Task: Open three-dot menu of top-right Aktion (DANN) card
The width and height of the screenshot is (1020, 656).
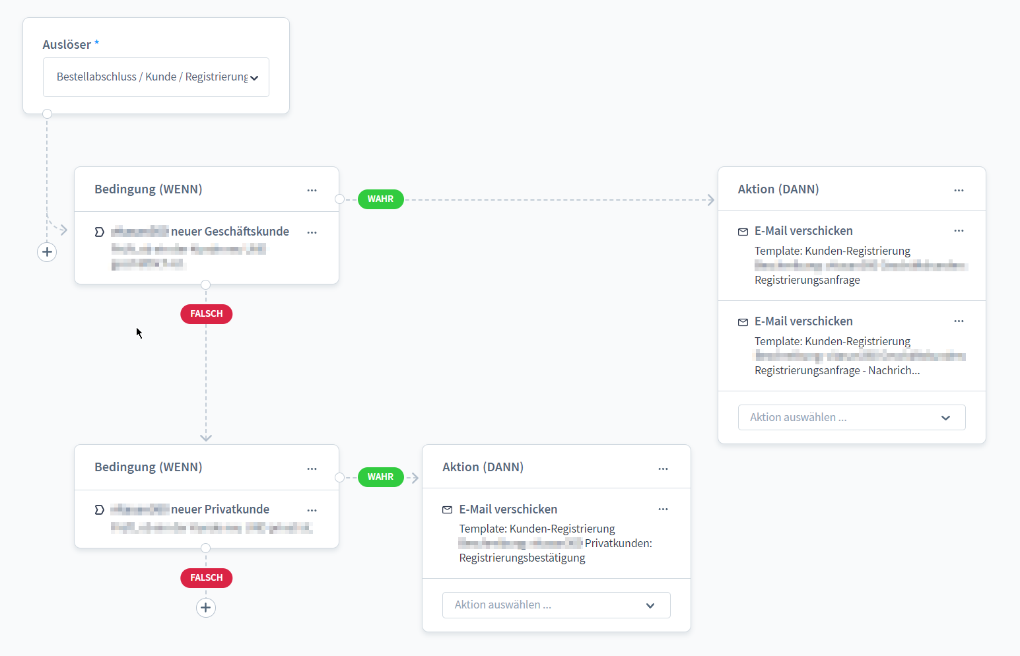Action: pos(959,190)
